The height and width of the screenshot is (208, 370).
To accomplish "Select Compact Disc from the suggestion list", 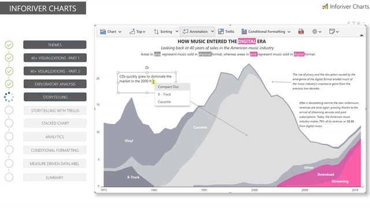I will coord(172,87).
